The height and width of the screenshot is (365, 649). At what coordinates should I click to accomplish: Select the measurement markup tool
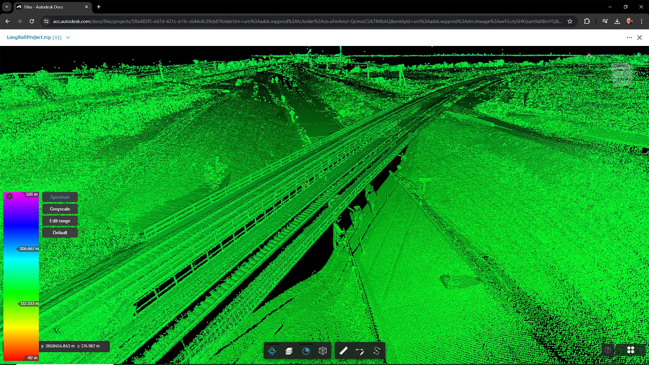pos(360,351)
